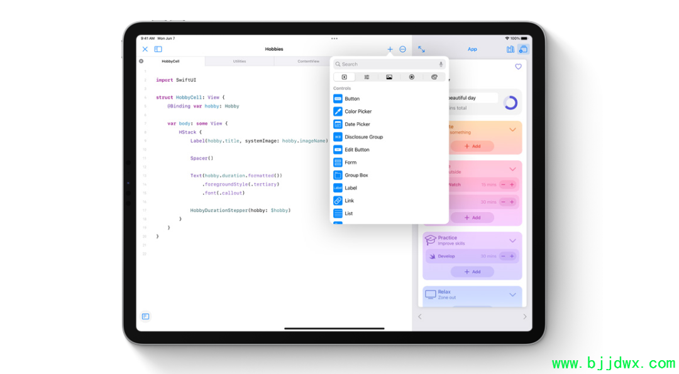The width and height of the screenshot is (679, 374).
Task: Close the Hobbies project with the X icon
Action: [145, 50]
